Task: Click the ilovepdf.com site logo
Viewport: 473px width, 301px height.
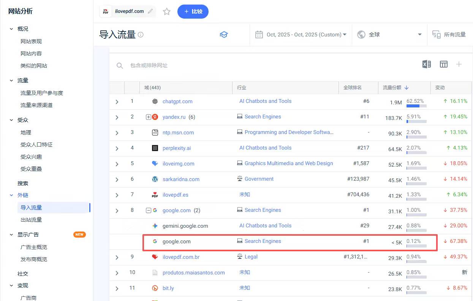Action: click(x=106, y=11)
